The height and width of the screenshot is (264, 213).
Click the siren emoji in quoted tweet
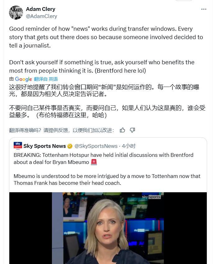point(94,162)
